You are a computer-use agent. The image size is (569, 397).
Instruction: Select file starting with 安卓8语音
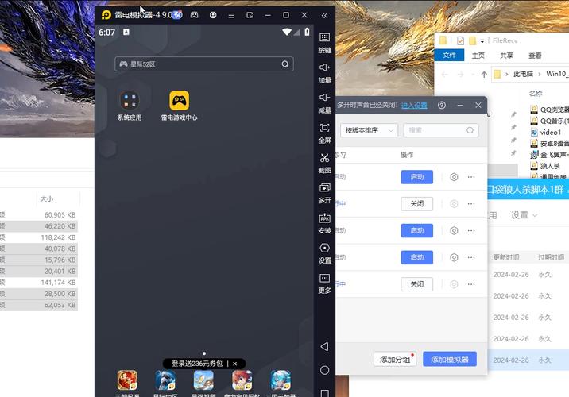[x=551, y=144]
